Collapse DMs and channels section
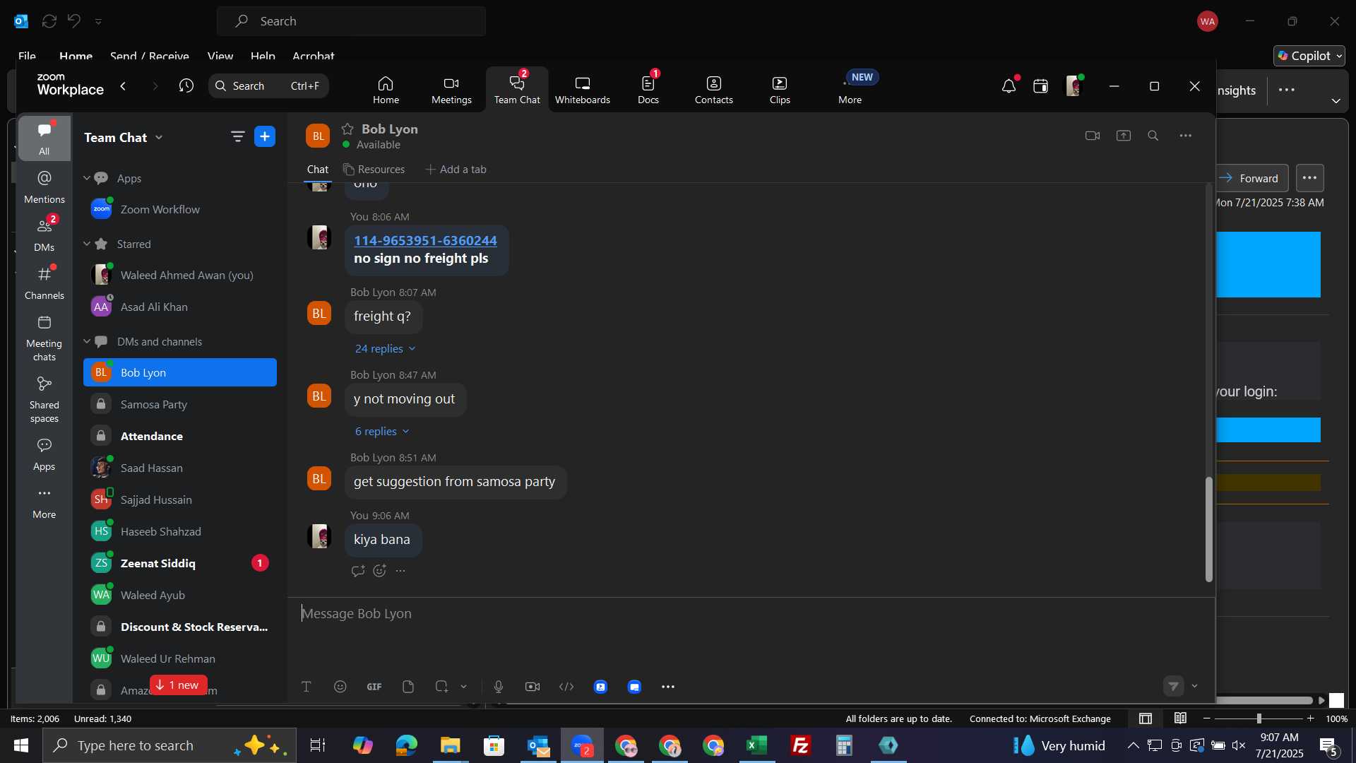 [x=87, y=341]
